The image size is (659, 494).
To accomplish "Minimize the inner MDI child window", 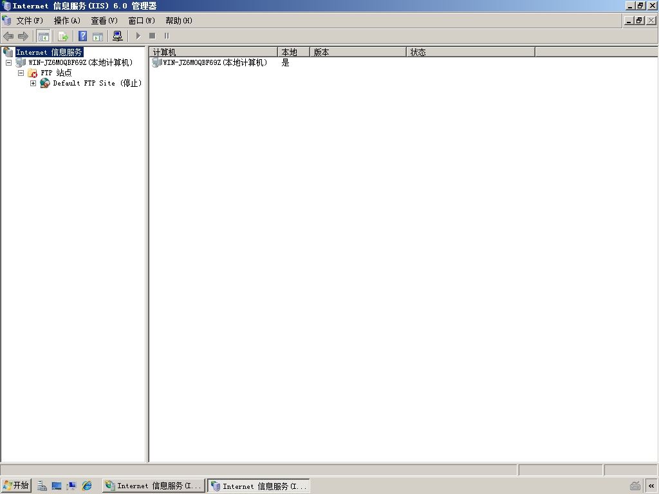I will coord(629,20).
